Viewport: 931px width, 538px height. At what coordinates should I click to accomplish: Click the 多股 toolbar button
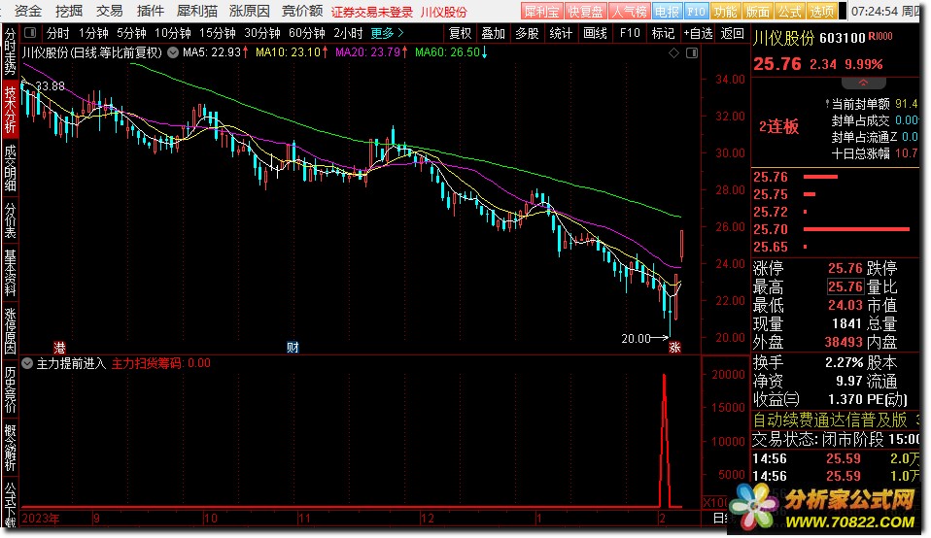pyautogui.click(x=527, y=33)
